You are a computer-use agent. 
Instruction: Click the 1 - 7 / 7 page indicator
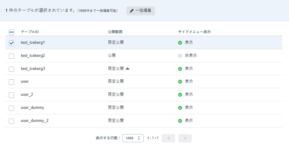[153, 138]
